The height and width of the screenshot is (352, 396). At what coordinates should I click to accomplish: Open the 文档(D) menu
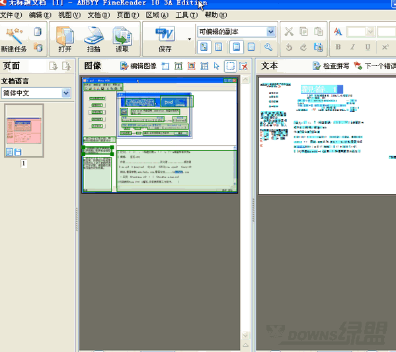[99, 15]
